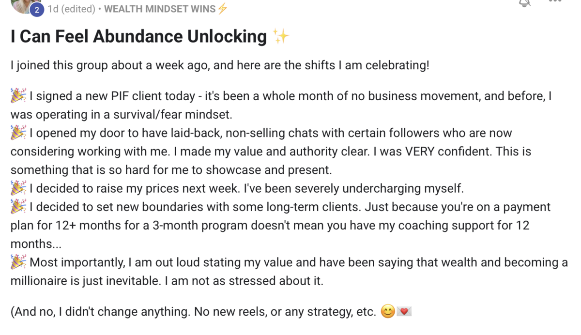Click the love letter envelope emoji

(x=404, y=312)
